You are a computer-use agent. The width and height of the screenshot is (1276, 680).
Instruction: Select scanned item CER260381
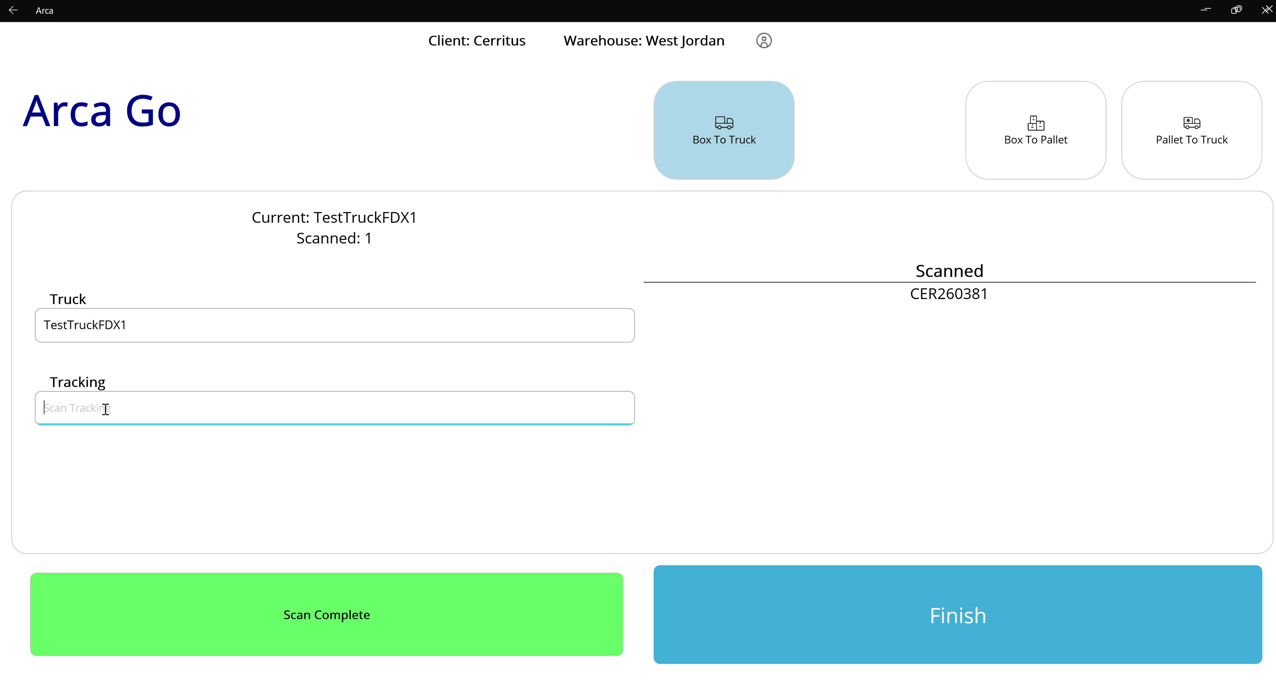click(x=948, y=294)
